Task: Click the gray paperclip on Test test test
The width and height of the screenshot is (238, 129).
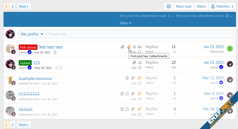Action: [122, 47]
